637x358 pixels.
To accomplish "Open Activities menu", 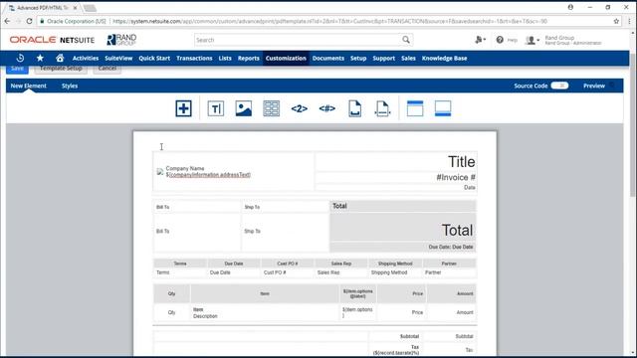I will point(86,58).
